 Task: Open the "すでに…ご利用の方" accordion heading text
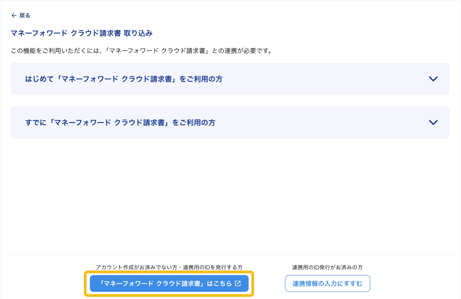coord(120,123)
